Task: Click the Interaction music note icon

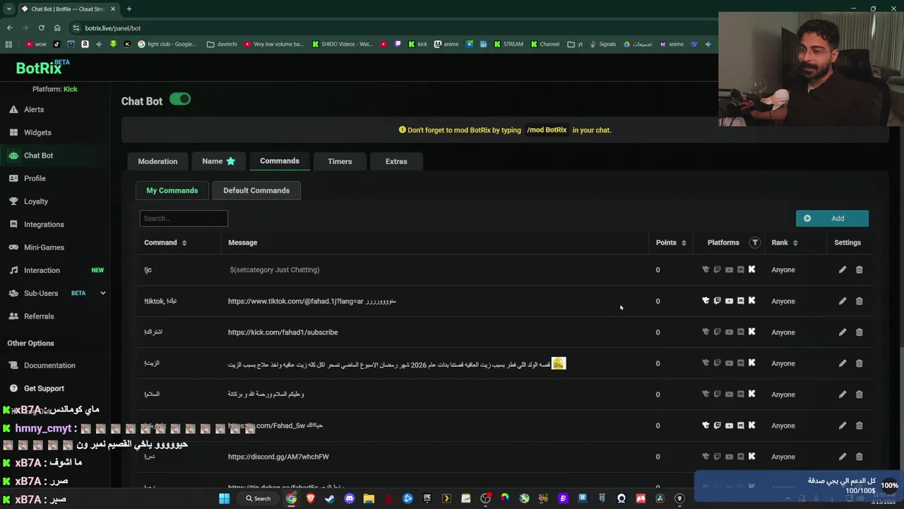Action: [13, 270]
